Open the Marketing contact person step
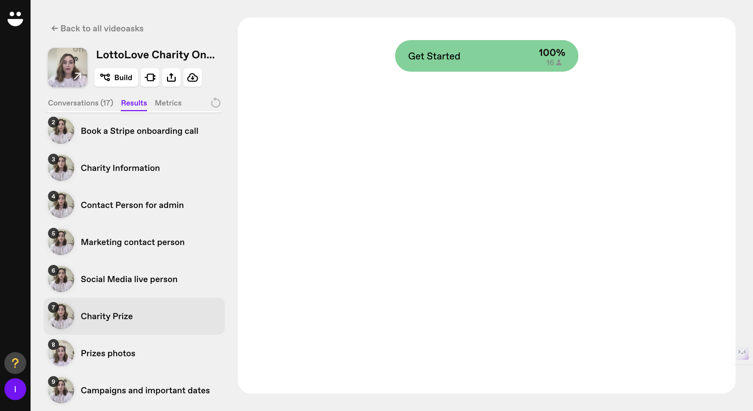 click(x=132, y=242)
